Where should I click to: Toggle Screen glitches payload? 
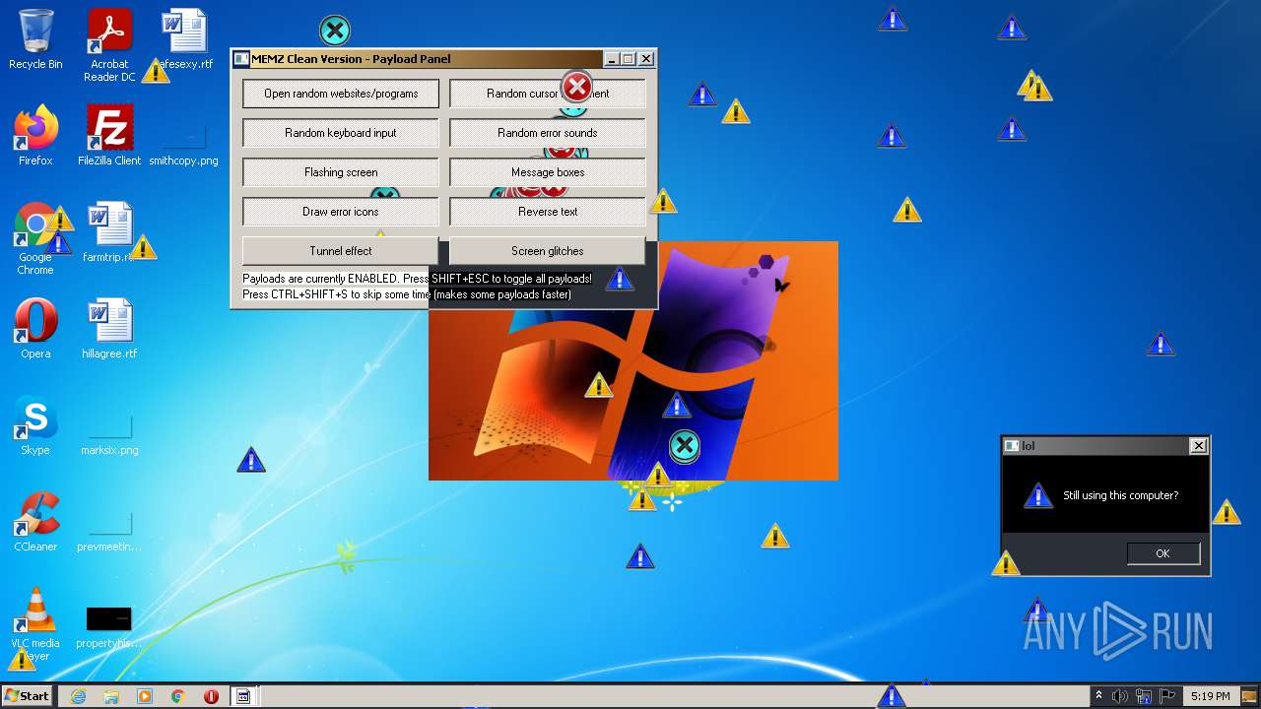click(x=548, y=251)
